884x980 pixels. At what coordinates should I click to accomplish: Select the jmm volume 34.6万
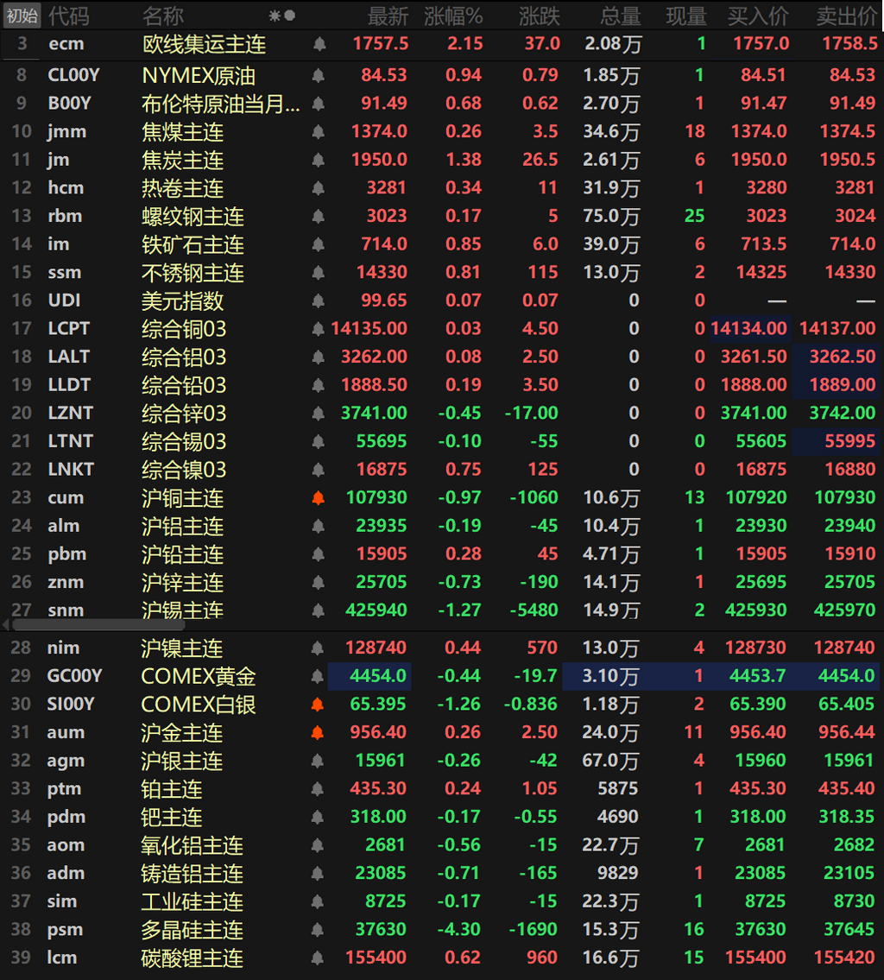coord(611,132)
